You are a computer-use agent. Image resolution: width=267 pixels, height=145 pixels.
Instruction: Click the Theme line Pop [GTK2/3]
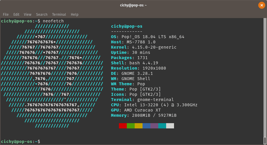click(x=136, y=89)
